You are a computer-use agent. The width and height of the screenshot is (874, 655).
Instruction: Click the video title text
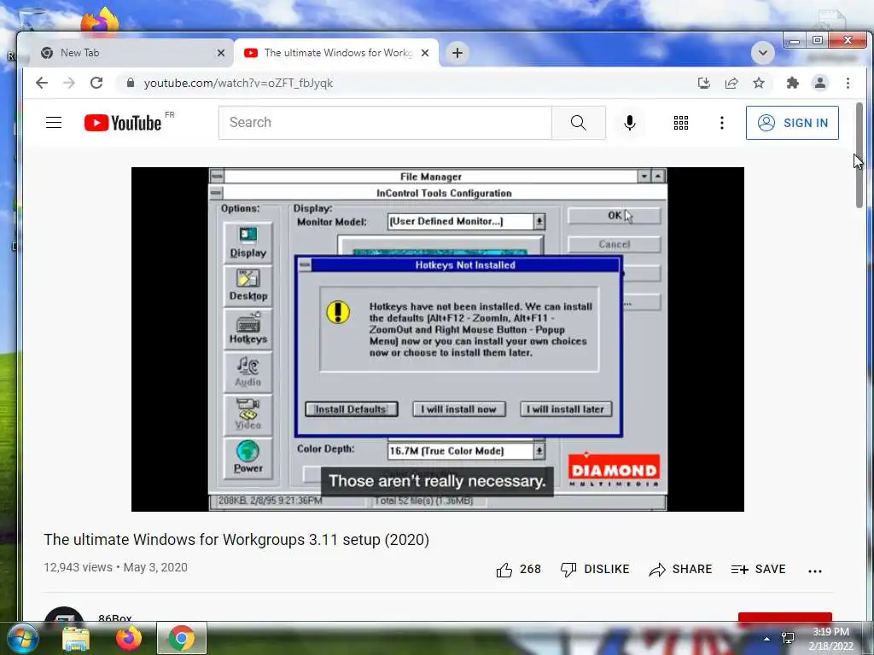[x=236, y=540]
